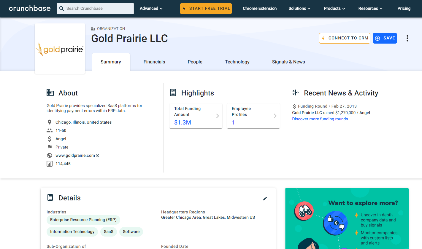Click the Highlights section list icon
The width and height of the screenshot is (422, 249).
pyautogui.click(x=173, y=92)
